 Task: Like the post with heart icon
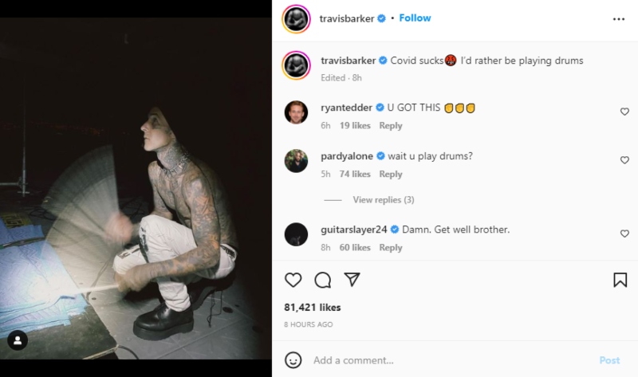(x=293, y=280)
